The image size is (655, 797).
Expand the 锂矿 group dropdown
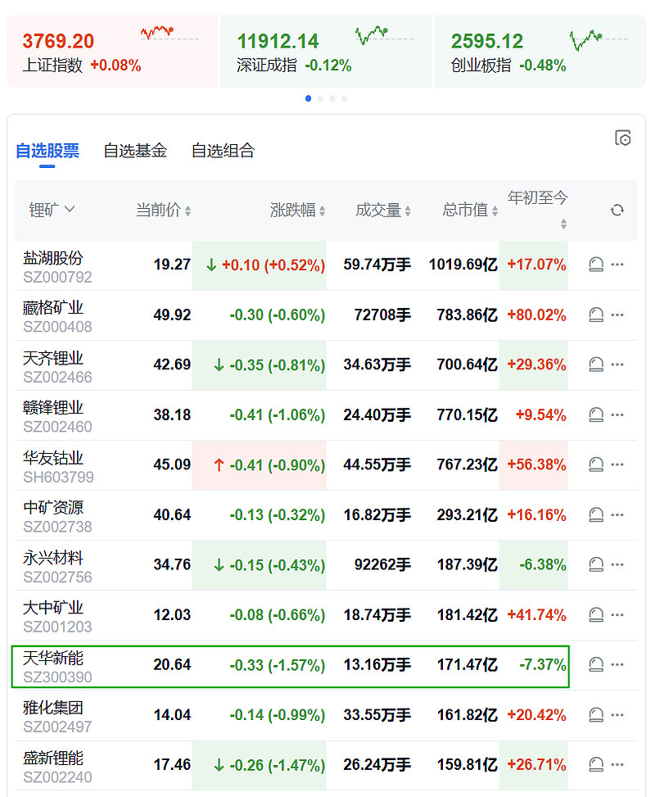[x=52, y=210]
